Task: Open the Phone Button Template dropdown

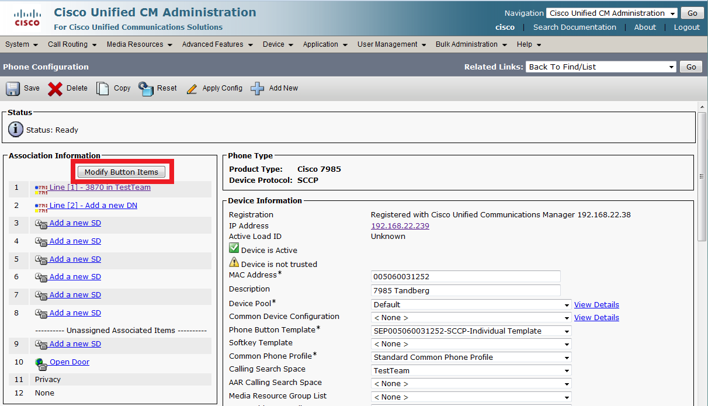Action: point(471,331)
